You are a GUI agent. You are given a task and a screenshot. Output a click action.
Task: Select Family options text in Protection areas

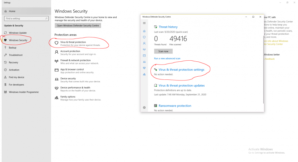(68, 97)
